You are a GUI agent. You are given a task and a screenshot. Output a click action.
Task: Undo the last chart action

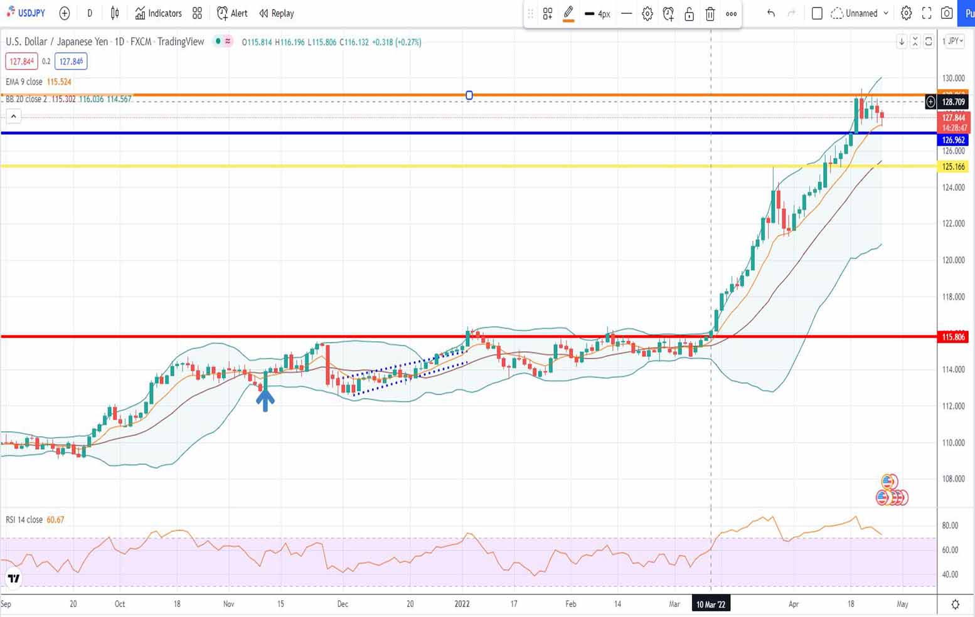click(771, 13)
